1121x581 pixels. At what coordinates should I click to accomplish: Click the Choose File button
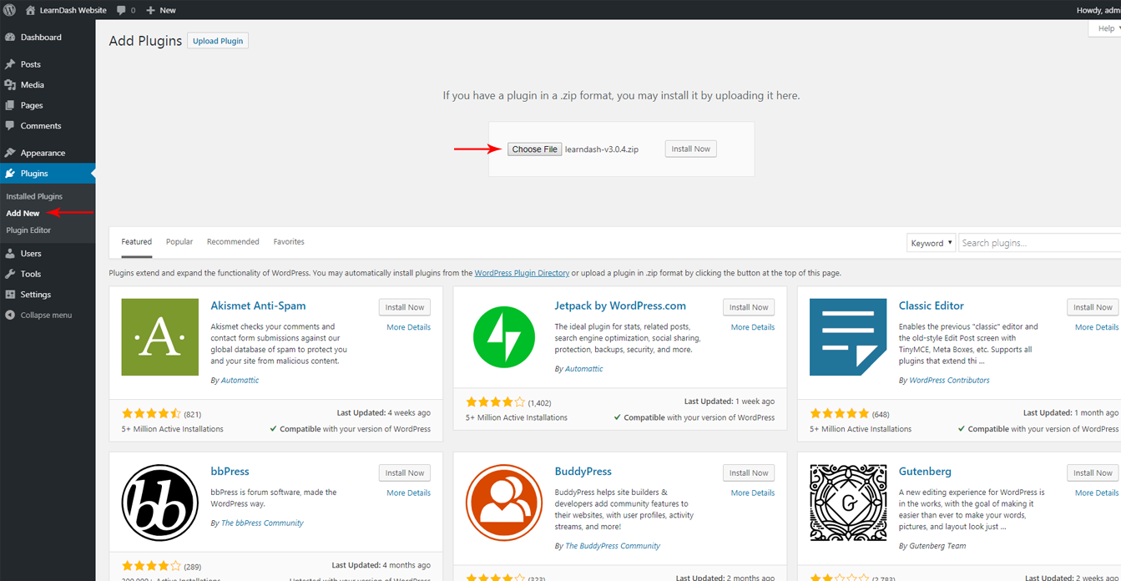[534, 149]
